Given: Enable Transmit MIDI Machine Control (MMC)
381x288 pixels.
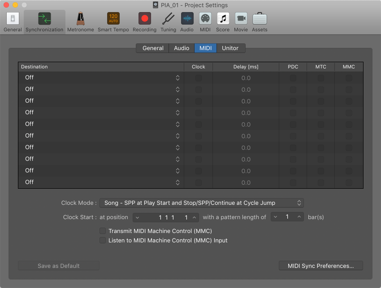Looking at the screenshot, I should point(103,231).
